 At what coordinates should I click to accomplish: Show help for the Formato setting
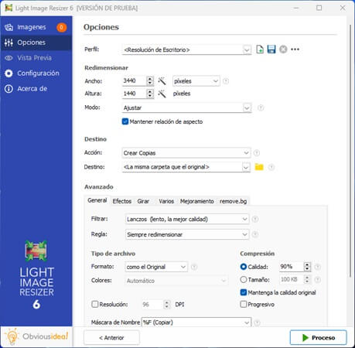[194, 267]
